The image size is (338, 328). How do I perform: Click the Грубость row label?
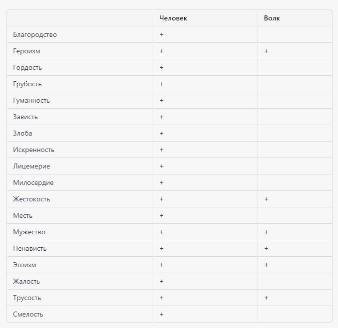tap(27, 84)
